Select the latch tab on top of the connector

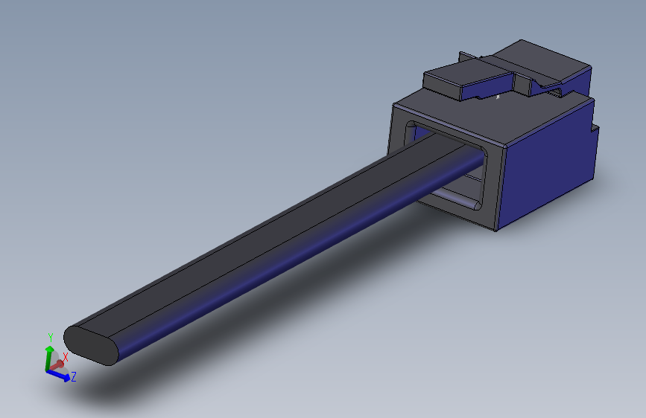pyautogui.click(x=507, y=70)
